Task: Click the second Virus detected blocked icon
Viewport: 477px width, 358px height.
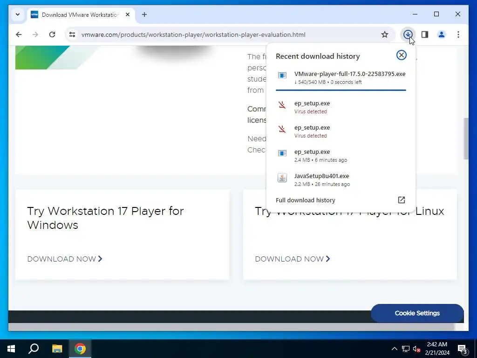Action: pyautogui.click(x=282, y=130)
